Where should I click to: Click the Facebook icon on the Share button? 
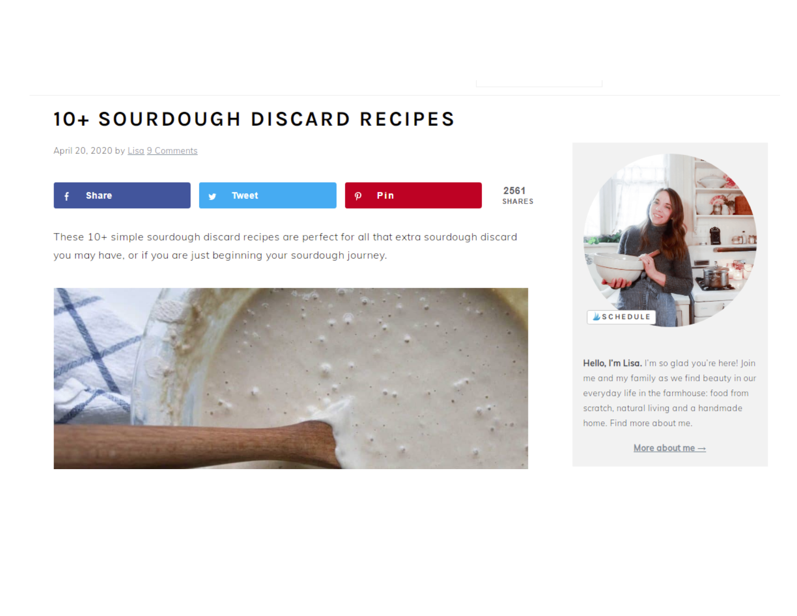pyautogui.click(x=67, y=196)
